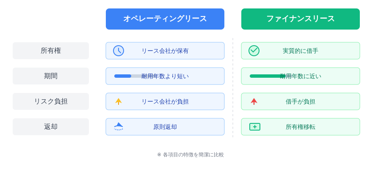Click the orange up arrow icon
The image size is (381, 169).
(119, 101)
